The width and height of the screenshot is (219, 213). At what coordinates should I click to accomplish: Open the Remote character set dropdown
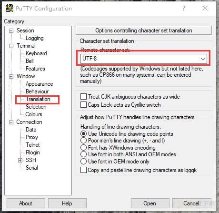(144, 59)
